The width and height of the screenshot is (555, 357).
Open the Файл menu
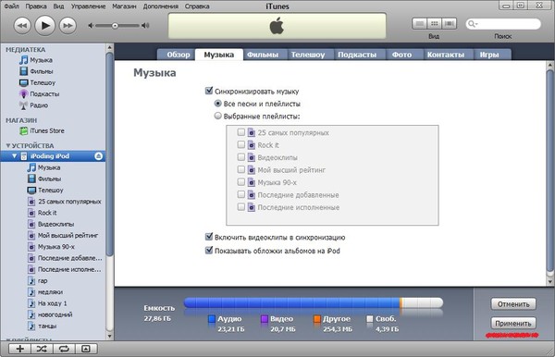pos(11,6)
